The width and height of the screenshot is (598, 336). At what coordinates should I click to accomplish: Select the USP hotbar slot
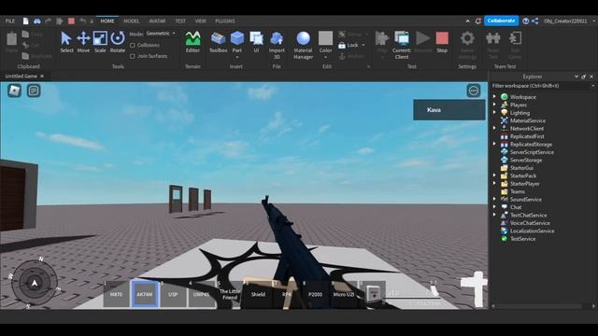pyautogui.click(x=173, y=294)
